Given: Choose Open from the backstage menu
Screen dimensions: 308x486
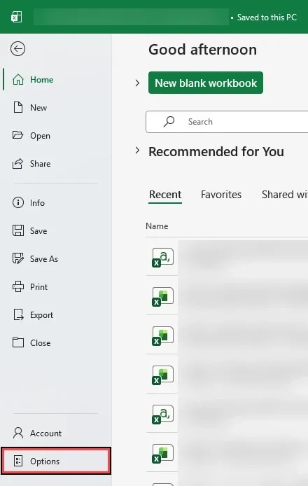Looking at the screenshot, I should pyautogui.click(x=56, y=135).
